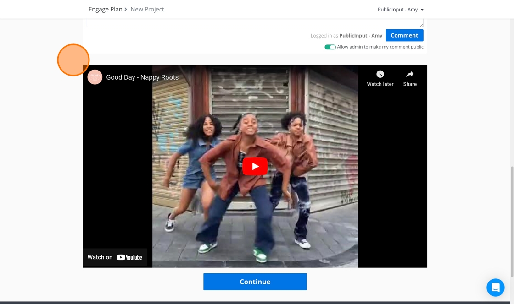
Task: Click inside the comment text field
Action: coord(255,23)
